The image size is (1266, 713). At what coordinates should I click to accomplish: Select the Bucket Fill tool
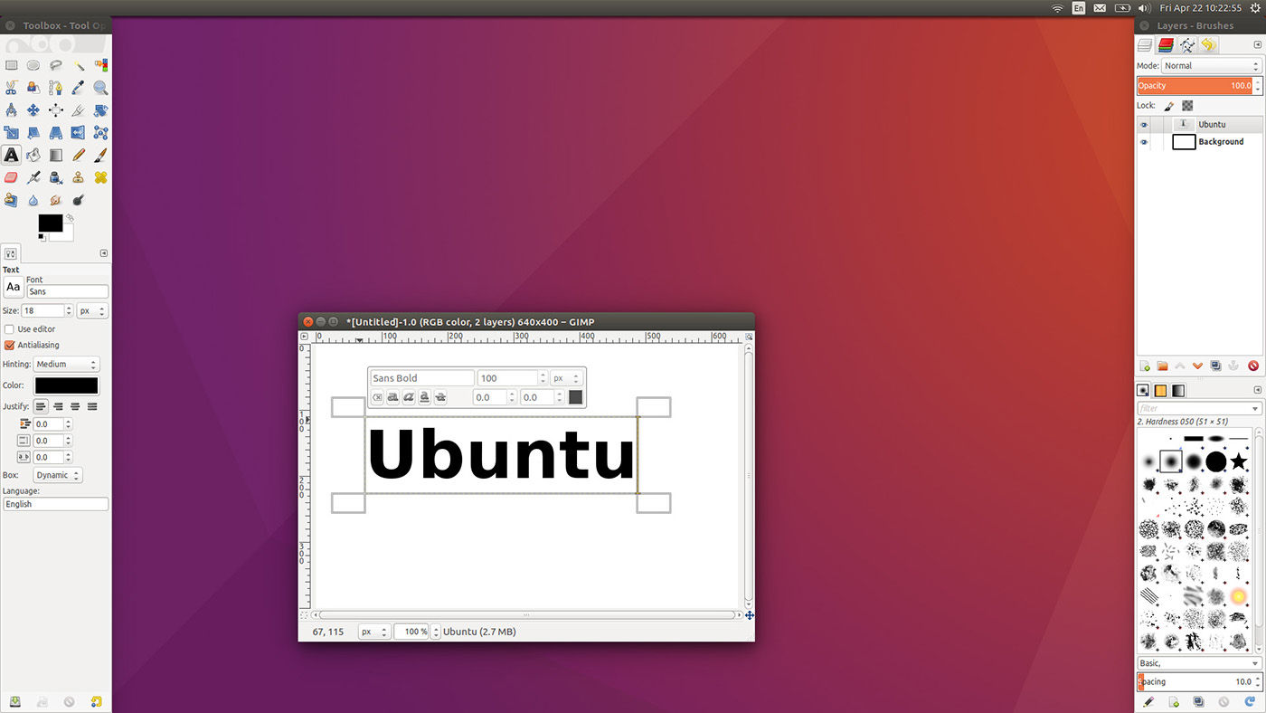[x=33, y=155]
